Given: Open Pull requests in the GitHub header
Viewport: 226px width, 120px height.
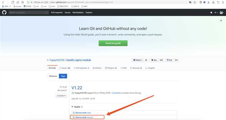Looking at the screenshot, I should tap(57, 13).
